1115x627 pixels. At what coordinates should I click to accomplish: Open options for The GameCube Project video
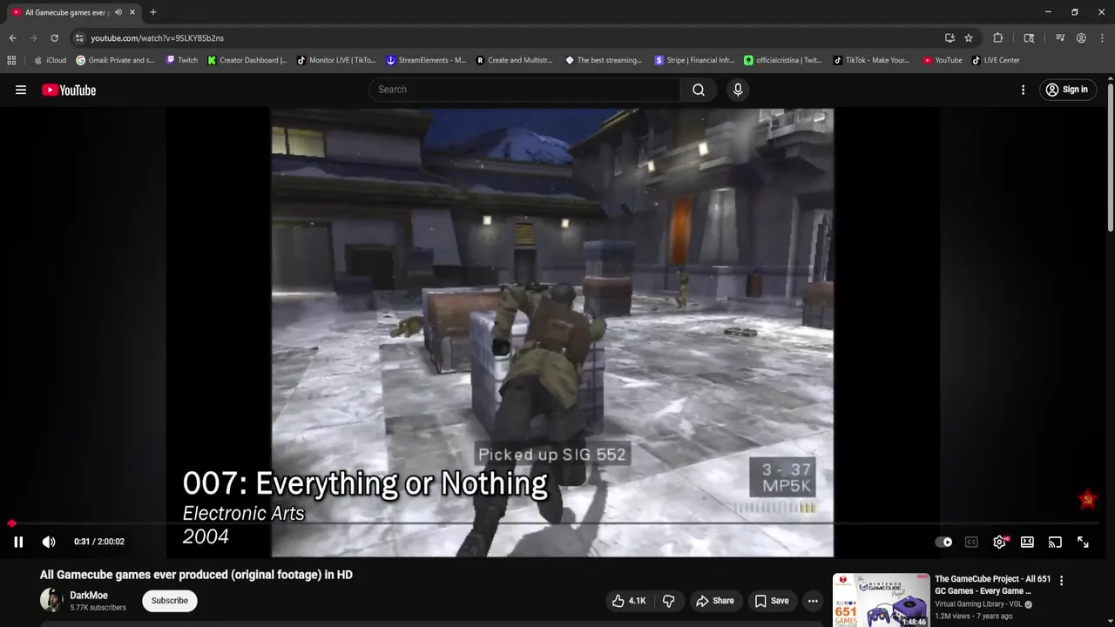point(1061,580)
